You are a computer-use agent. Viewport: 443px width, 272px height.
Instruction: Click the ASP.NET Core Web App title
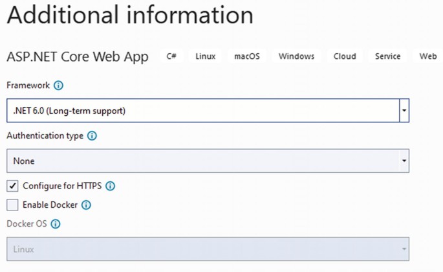tap(78, 56)
